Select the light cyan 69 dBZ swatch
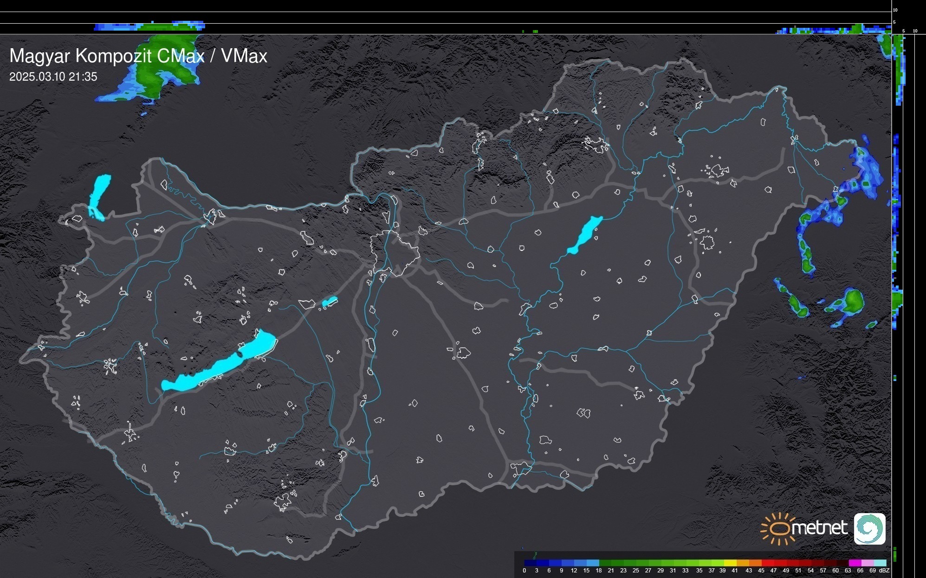The image size is (926, 578). pos(880,563)
